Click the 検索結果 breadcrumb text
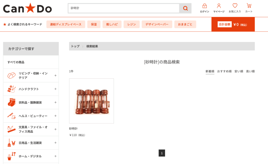 coord(92,46)
